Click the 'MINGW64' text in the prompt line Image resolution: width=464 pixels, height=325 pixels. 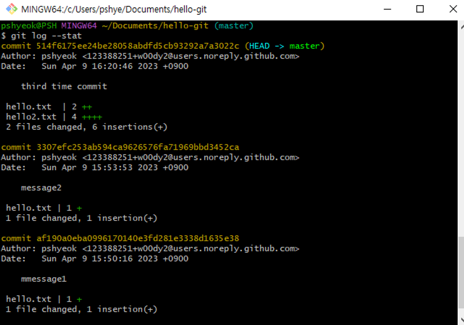tap(79, 26)
